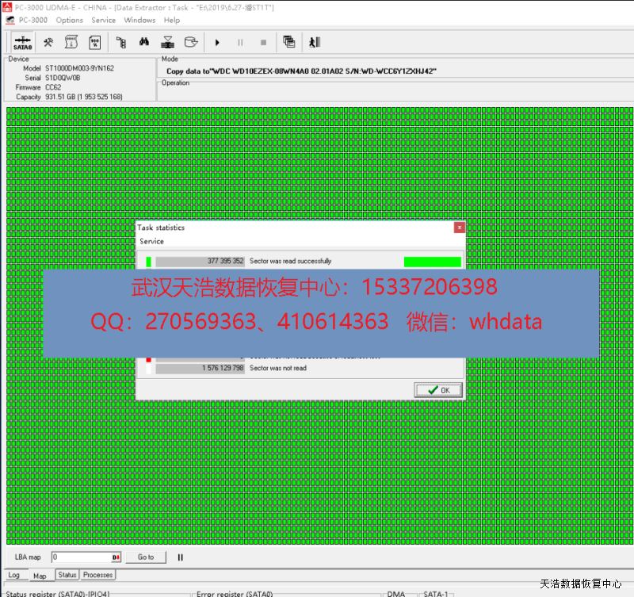Click the Stop square toolbar button
Screen dimensions: 634x597
[263, 42]
